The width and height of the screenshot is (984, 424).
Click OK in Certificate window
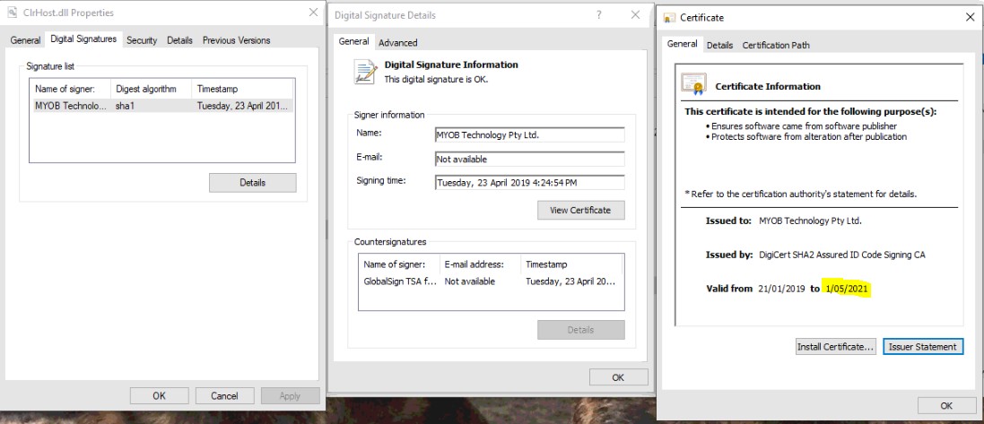pyautogui.click(x=947, y=406)
